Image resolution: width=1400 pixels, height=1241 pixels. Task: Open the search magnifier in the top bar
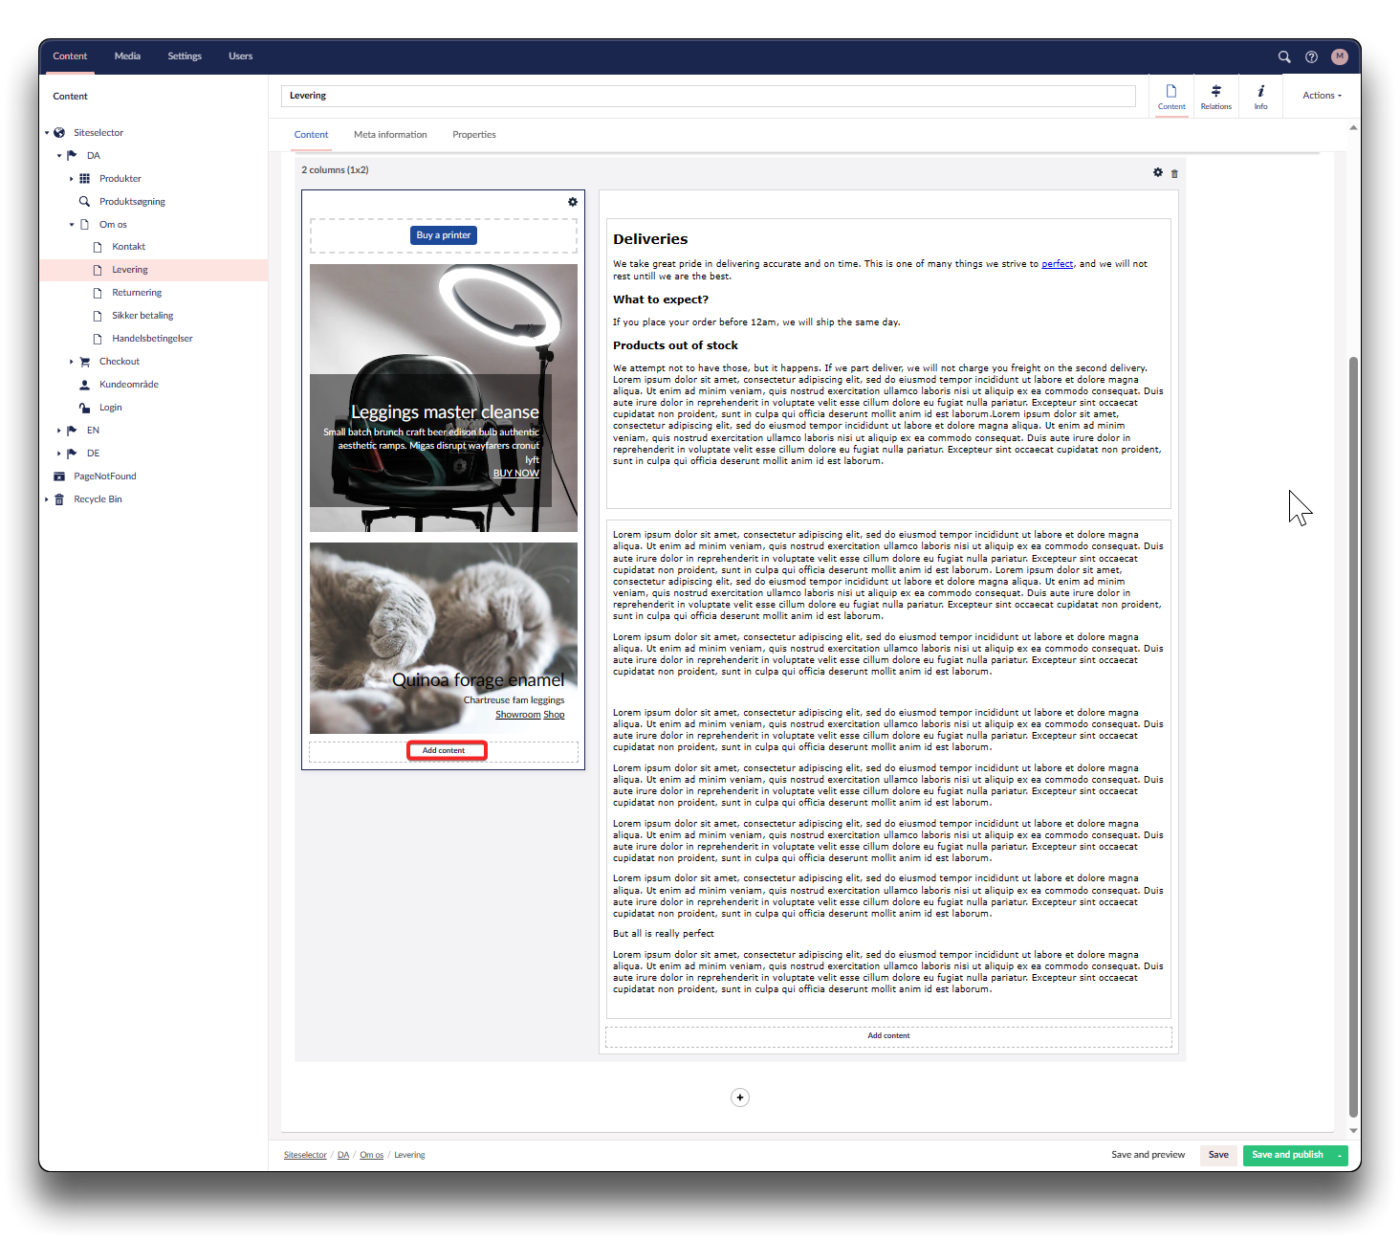(1284, 56)
